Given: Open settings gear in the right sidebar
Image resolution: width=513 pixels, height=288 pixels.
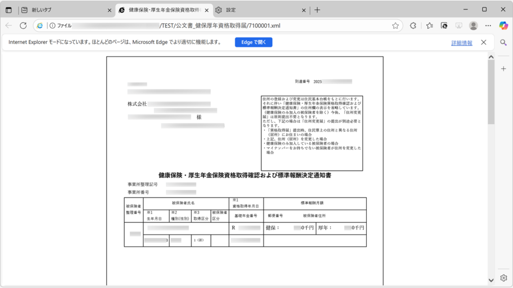Looking at the screenshot, I should [503, 278].
